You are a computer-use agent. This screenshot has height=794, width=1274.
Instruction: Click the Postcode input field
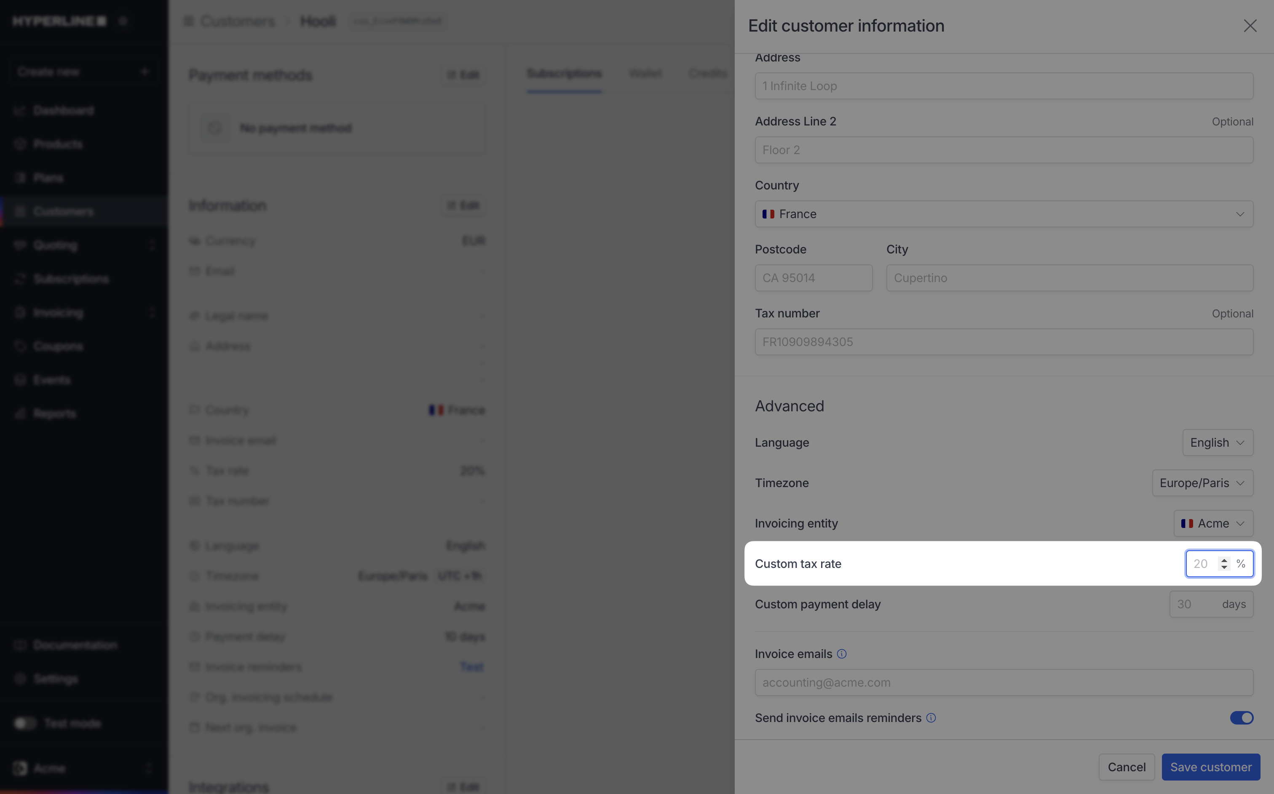[813, 278]
